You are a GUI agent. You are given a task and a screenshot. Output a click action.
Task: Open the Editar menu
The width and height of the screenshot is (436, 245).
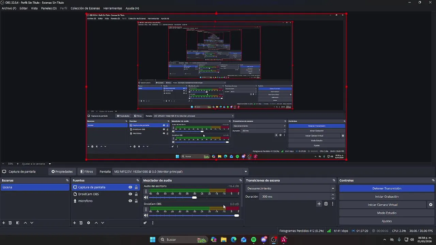click(24, 8)
